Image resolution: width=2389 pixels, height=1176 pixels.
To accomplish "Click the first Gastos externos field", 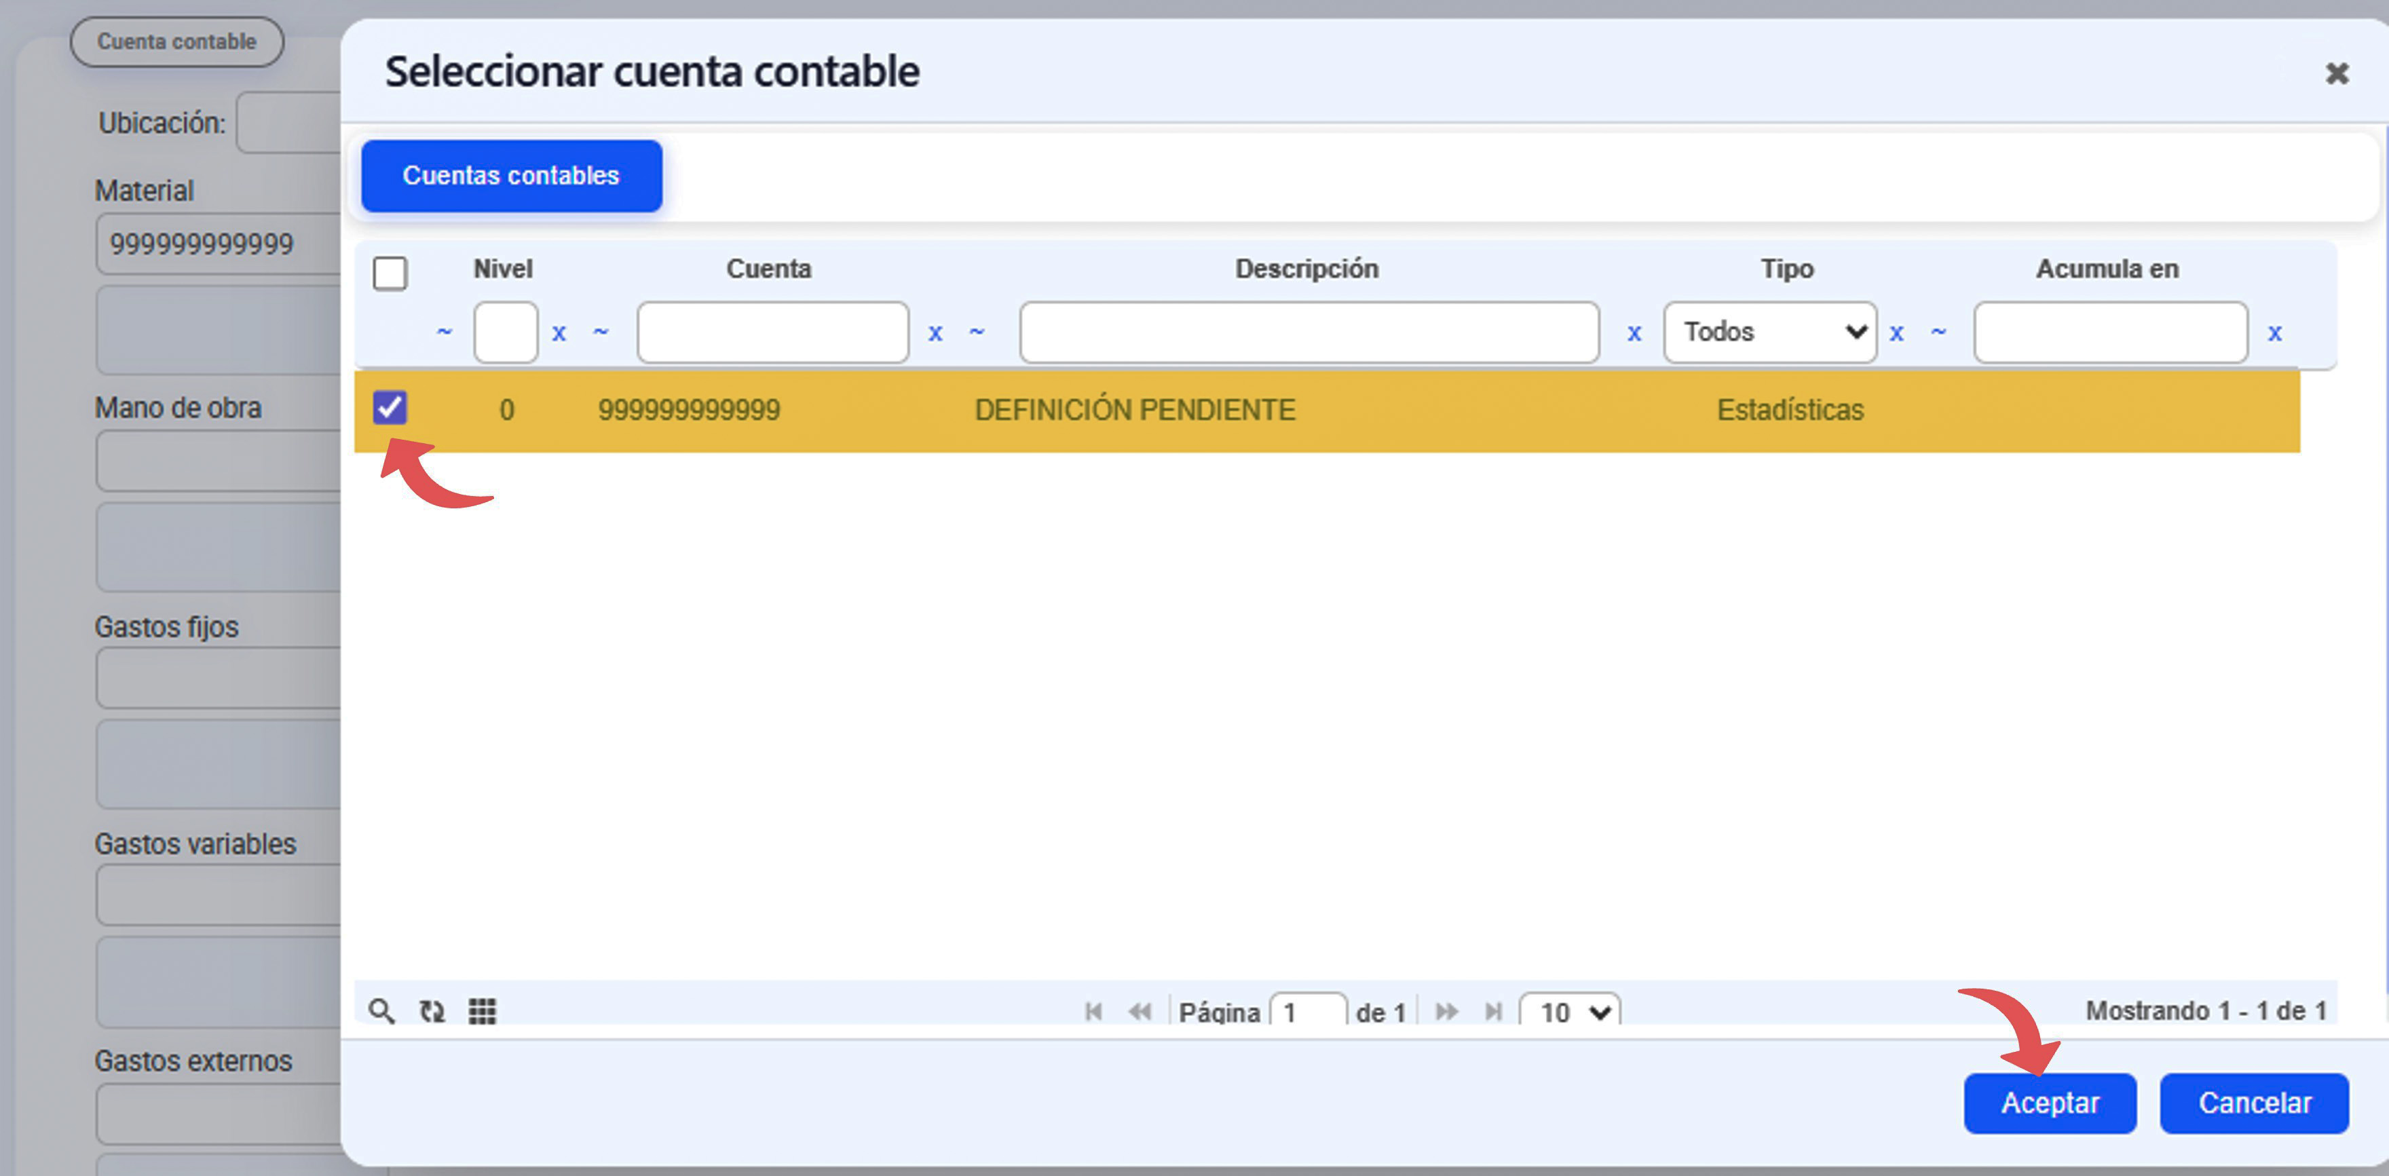I will tap(219, 1113).
